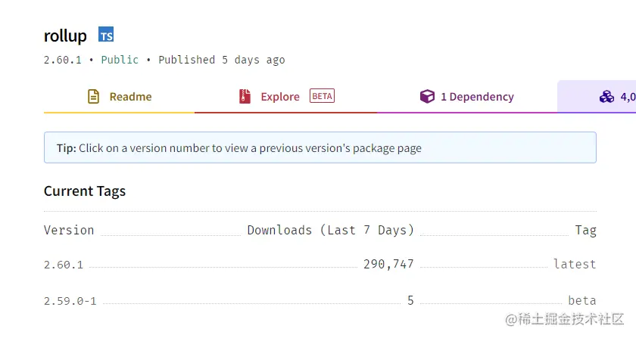636x338 pixels.
Task: Click 'Published 5 days ago' text
Action: (221, 60)
